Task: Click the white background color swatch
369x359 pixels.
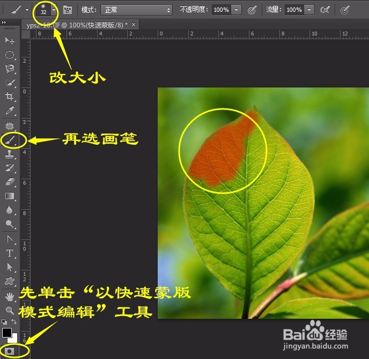Action: 14,339
